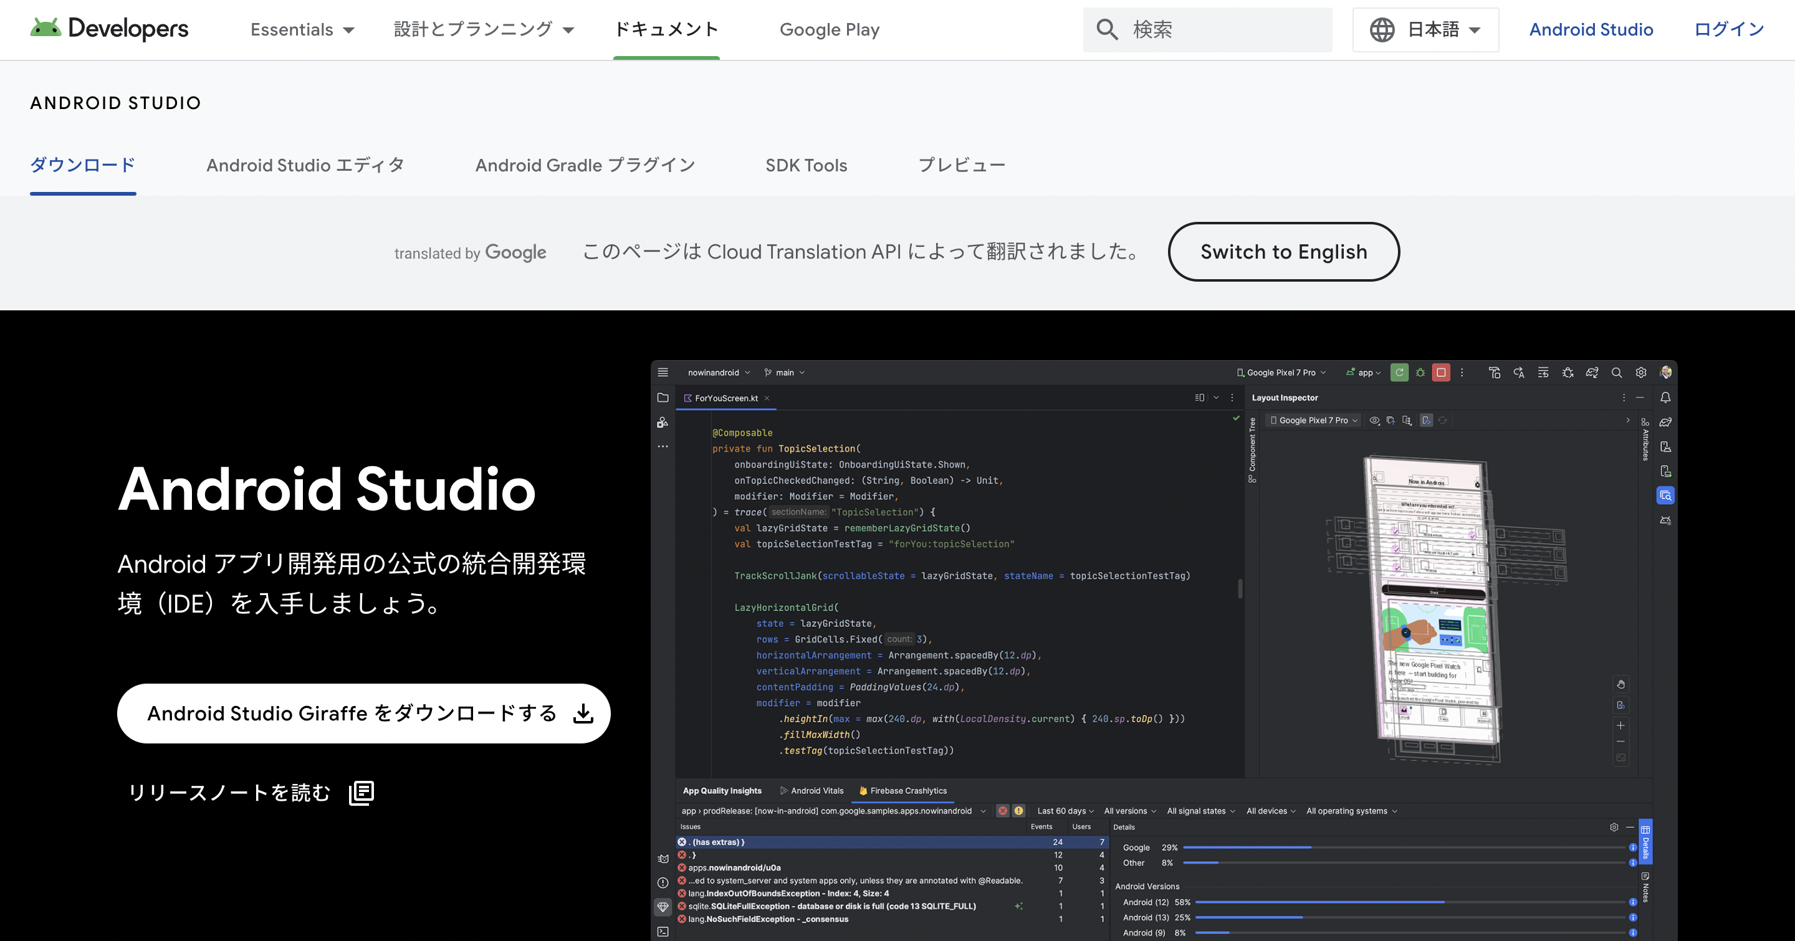
Task: Toggle the layout inspector eye icon
Action: [x=1374, y=421]
